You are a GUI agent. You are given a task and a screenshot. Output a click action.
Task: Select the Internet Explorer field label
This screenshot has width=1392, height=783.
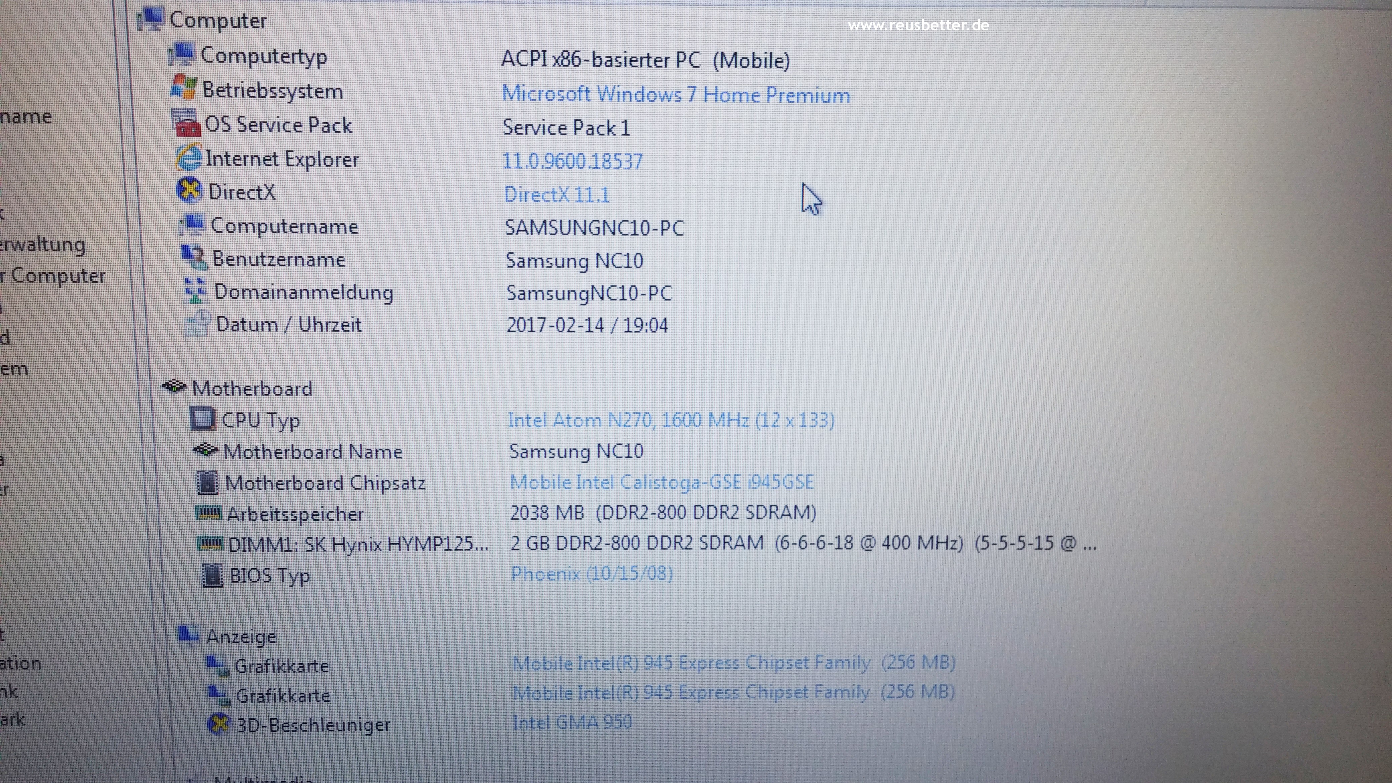point(282,159)
